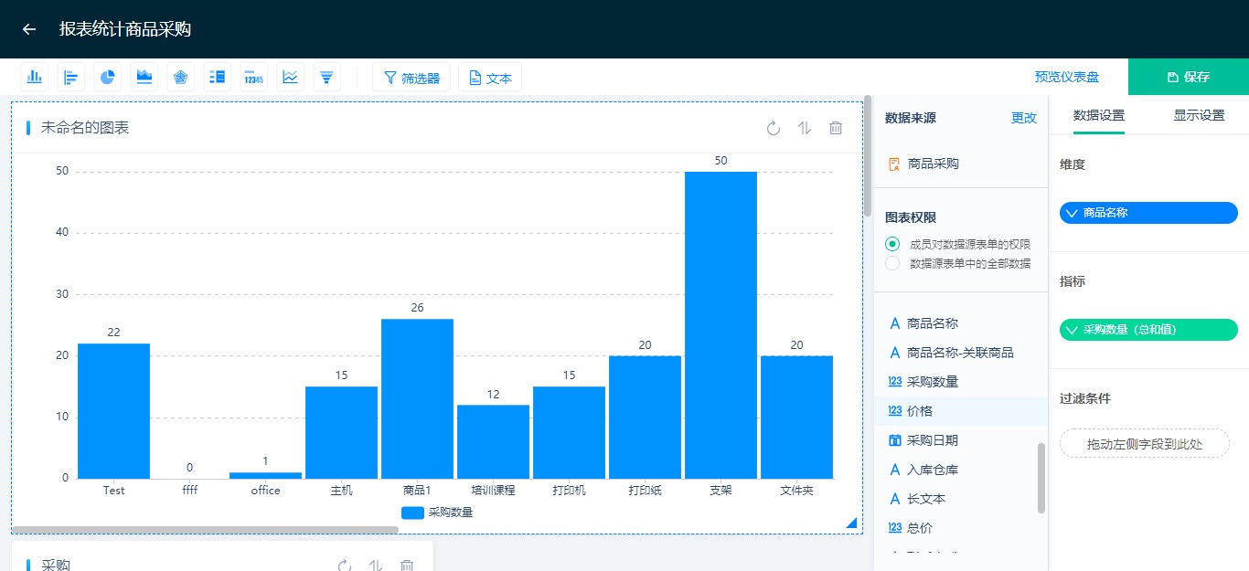Click the 报表统计商品采购 page title
The height and width of the screenshot is (571, 1249).
coord(125,29)
